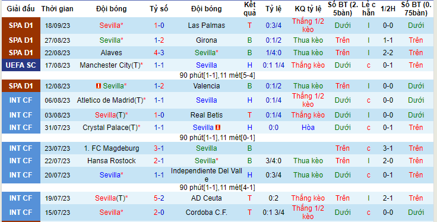
Task: Open the 5-2 score against AD Ceuta
Action: click(159, 198)
